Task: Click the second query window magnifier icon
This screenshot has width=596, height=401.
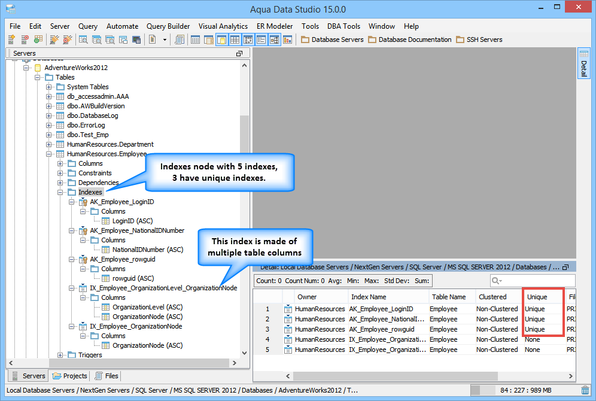Action: [x=96, y=40]
